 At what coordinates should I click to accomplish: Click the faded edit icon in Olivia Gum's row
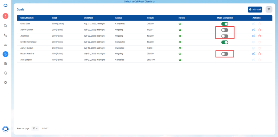[x=254, y=24]
